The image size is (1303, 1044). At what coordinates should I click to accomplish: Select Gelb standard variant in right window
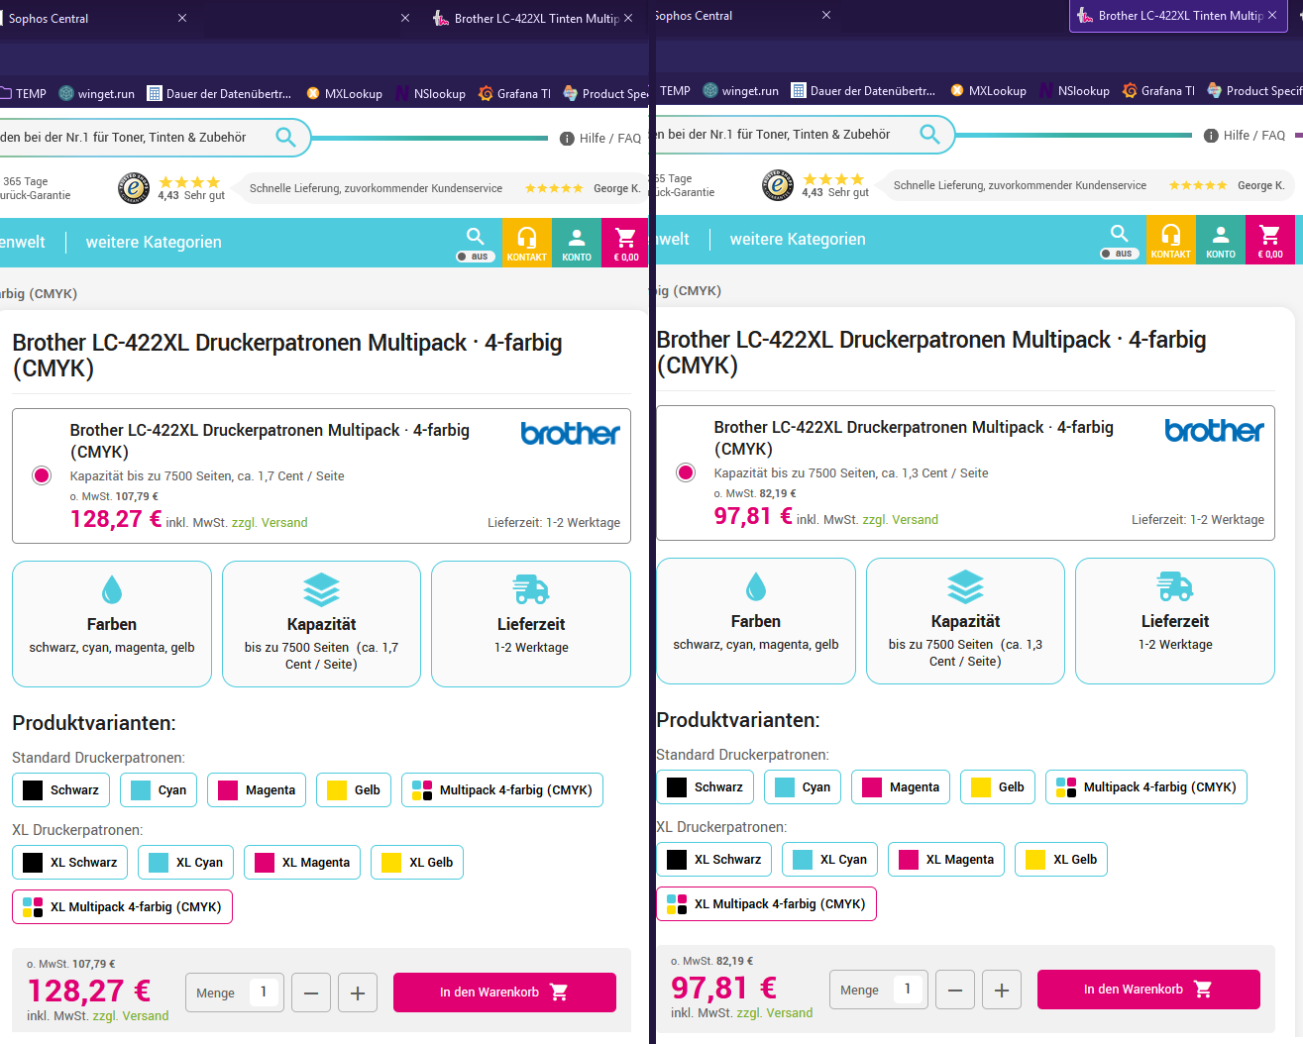click(x=998, y=787)
